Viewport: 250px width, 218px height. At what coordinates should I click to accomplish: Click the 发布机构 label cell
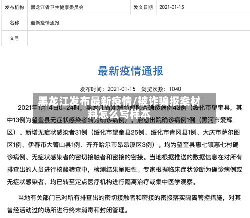point(14,7)
